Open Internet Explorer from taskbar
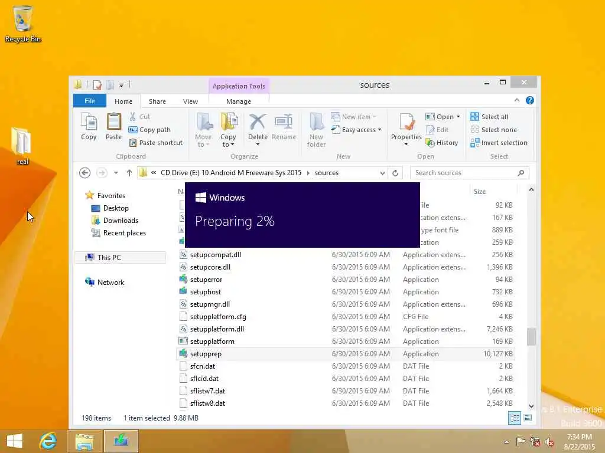Image resolution: width=605 pixels, height=453 pixels. (48, 441)
